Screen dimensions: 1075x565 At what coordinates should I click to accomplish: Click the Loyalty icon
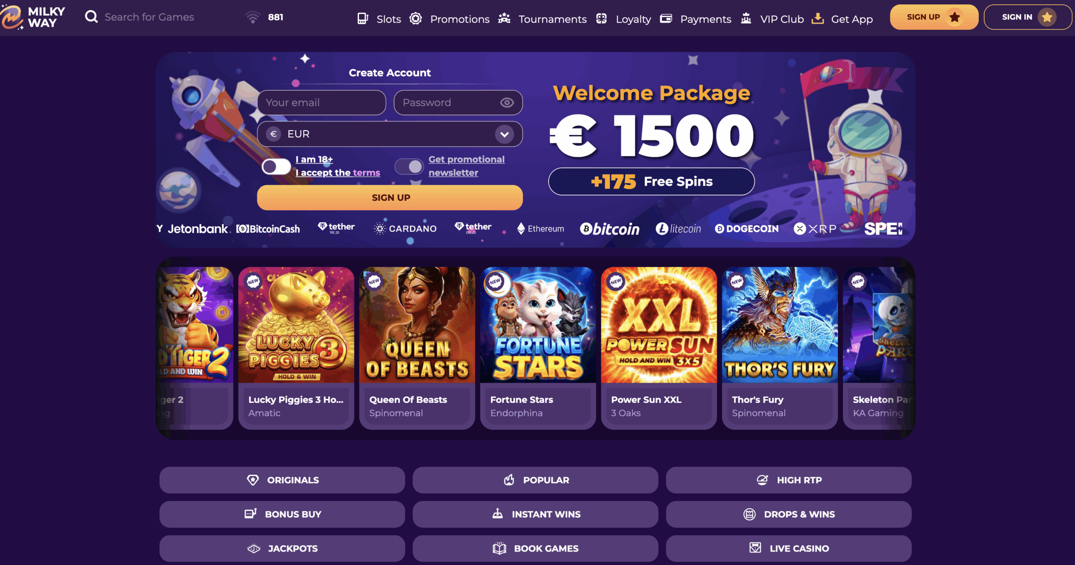pyautogui.click(x=601, y=18)
